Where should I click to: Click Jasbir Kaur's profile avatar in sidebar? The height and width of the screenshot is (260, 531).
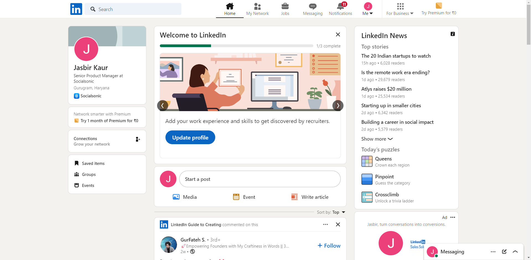86,49
